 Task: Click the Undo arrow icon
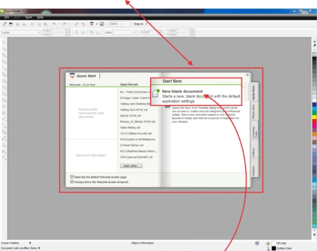point(54,24)
